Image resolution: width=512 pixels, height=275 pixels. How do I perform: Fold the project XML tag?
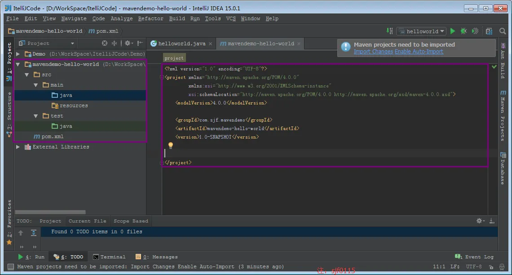tap(162, 77)
